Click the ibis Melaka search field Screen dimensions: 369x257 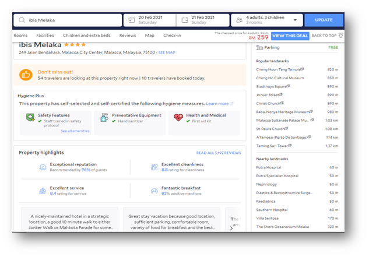click(x=68, y=20)
